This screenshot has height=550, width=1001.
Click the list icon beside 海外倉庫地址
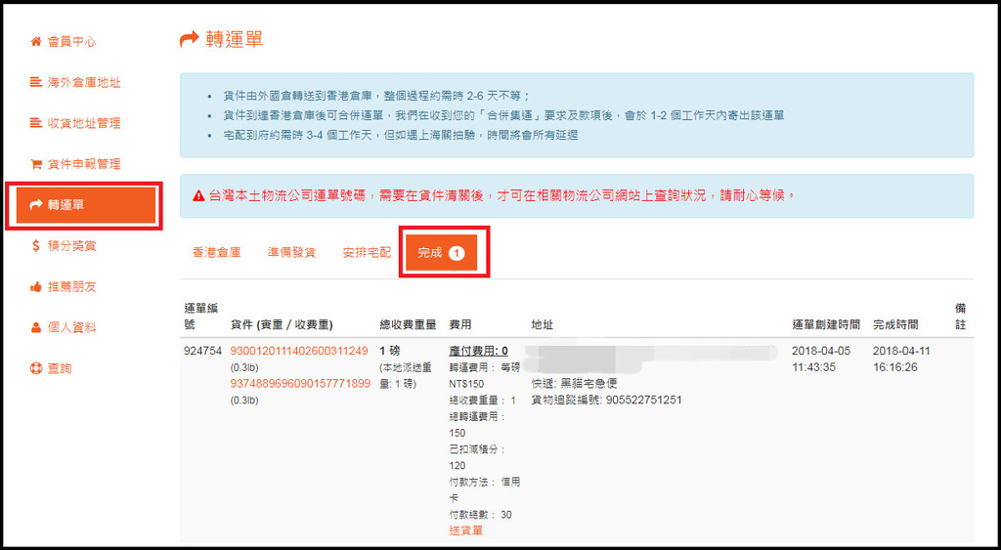coord(36,83)
